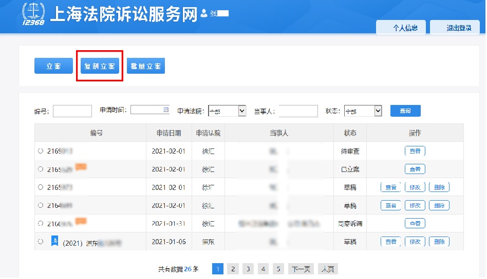Focus the 当事人 search input field
The height and width of the screenshot is (279, 487).
click(298, 111)
